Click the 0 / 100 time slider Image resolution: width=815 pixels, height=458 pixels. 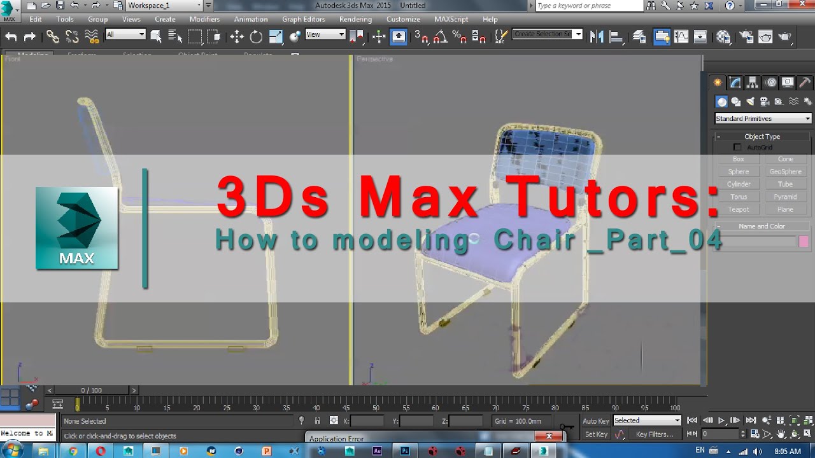91,390
